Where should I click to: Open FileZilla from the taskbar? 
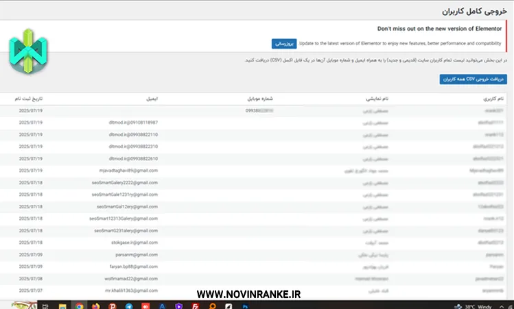(x=196, y=306)
